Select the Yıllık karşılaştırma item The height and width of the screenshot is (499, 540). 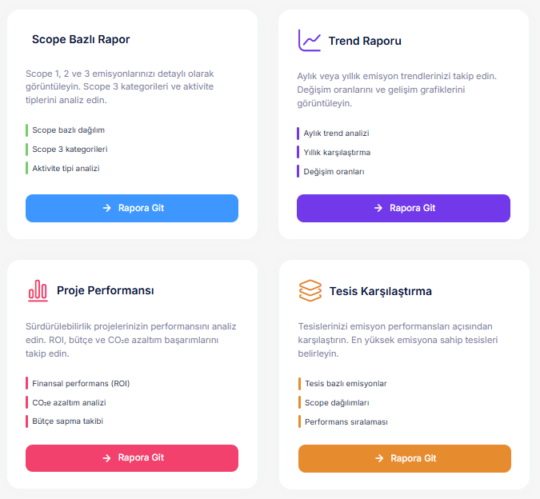coord(337,152)
